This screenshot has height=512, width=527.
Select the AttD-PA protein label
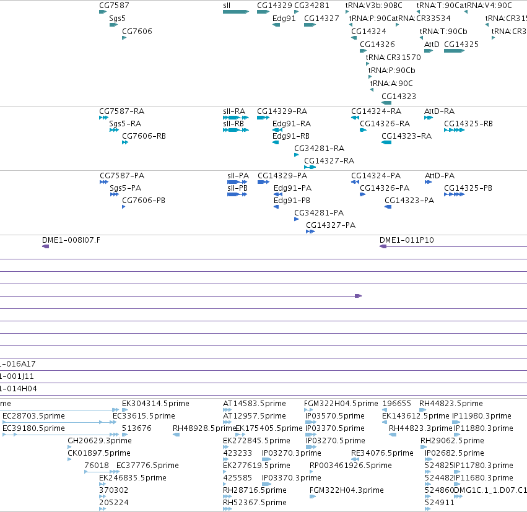coord(440,176)
